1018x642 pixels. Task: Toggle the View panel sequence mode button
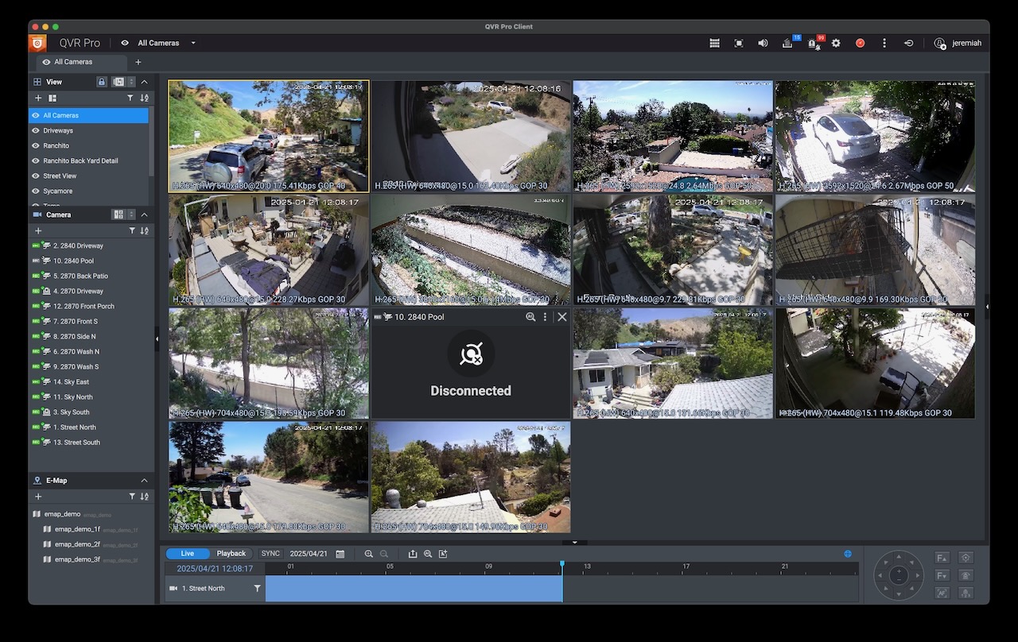pyautogui.click(x=119, y=82)
